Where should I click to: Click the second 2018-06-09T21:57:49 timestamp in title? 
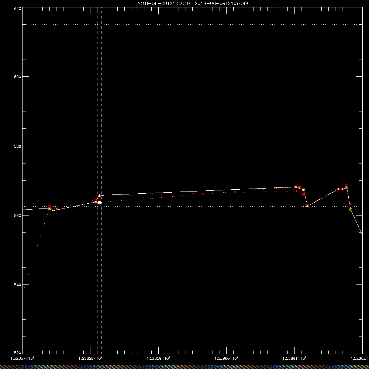[221, 4]
